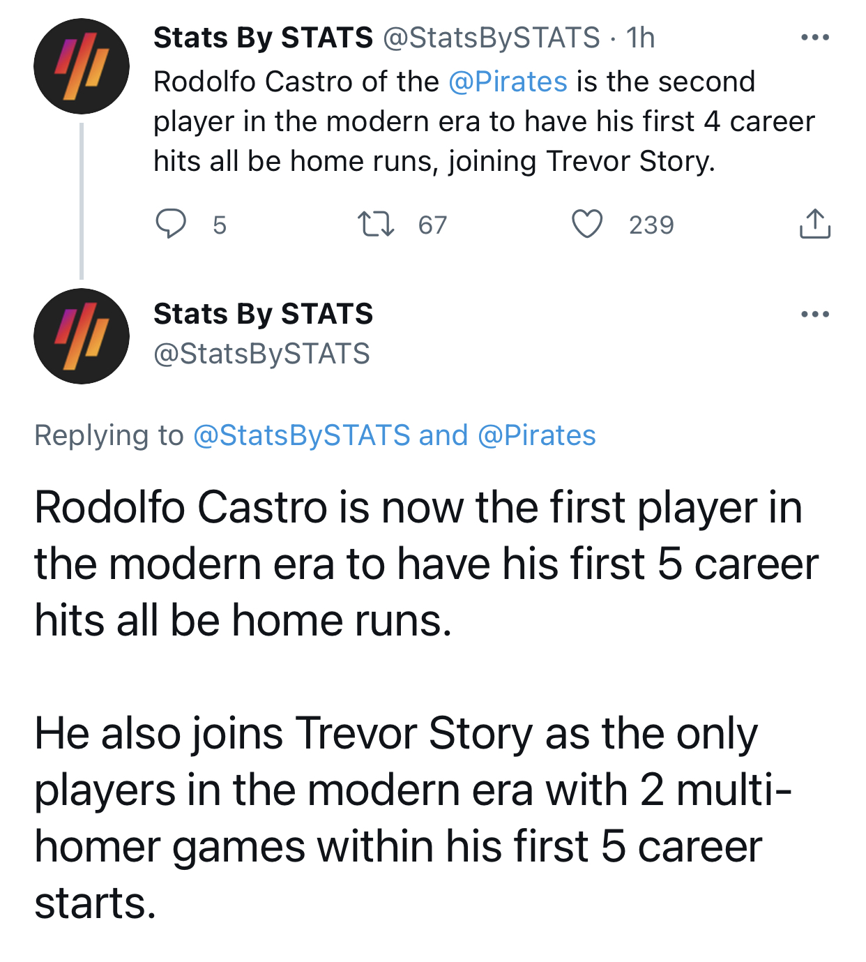Tap the 239 likes count
The height and width of the screenshot is (962, 866).
pyautogui.click(x=651, y=225)
